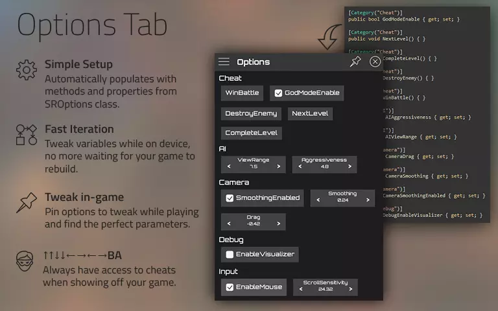Viewport: 498px width, 311px height.
Task: Toggle the SmoothingEnabled checkbox
Action: pos(230,198)
